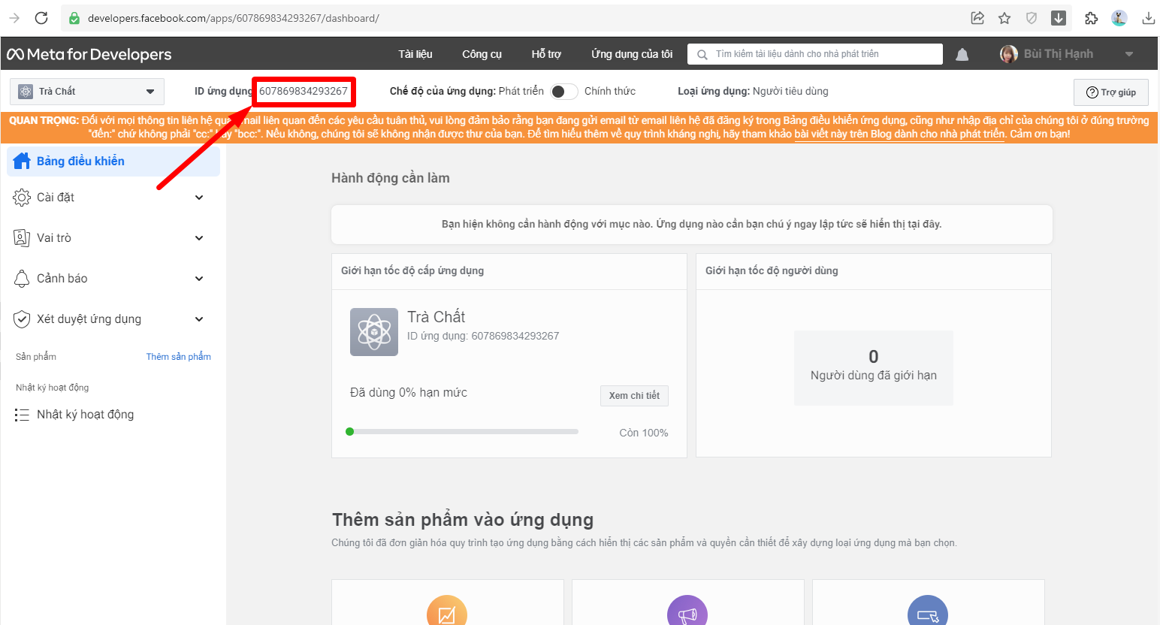Open the Công cụ menu
This screenshot has width=1160, height=625.
(482, 54)
